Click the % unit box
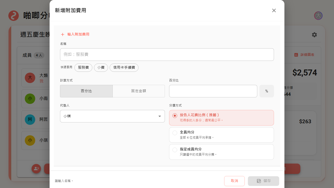 [267, 91]
